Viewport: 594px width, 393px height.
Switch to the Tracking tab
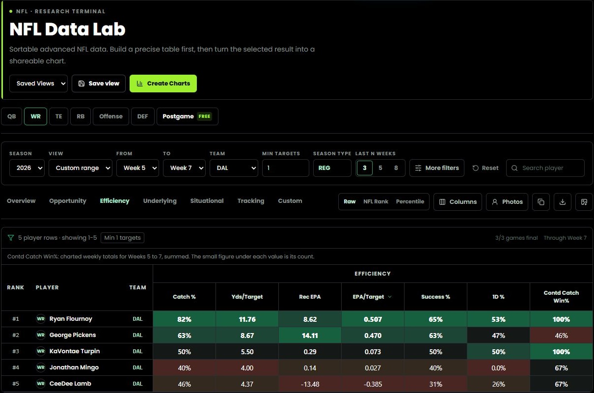[250, 201]
